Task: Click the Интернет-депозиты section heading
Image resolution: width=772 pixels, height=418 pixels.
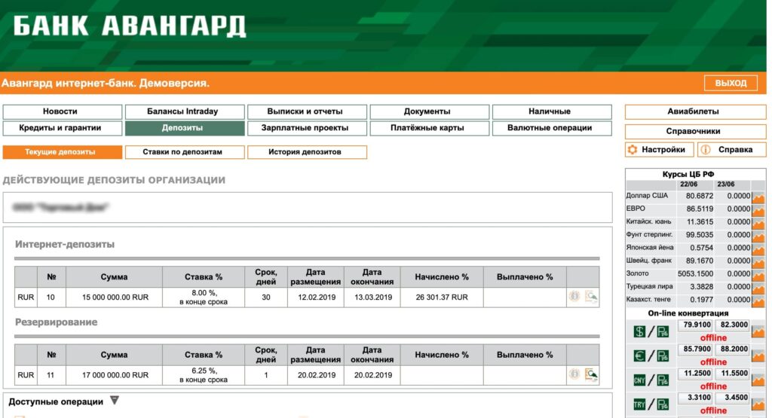Action: point(65,245)
